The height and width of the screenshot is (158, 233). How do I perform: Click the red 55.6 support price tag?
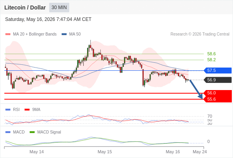pos(218,99)
